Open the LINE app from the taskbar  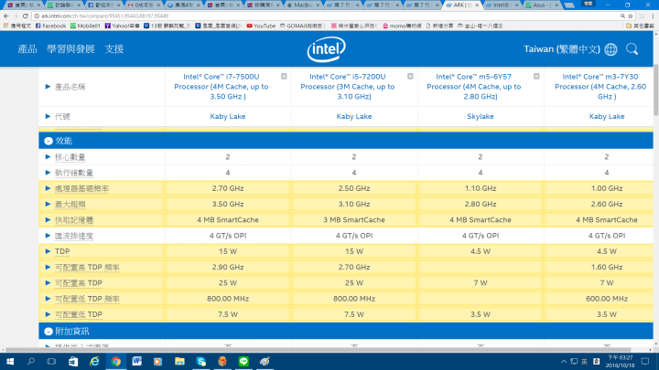(x=243, y=361)
